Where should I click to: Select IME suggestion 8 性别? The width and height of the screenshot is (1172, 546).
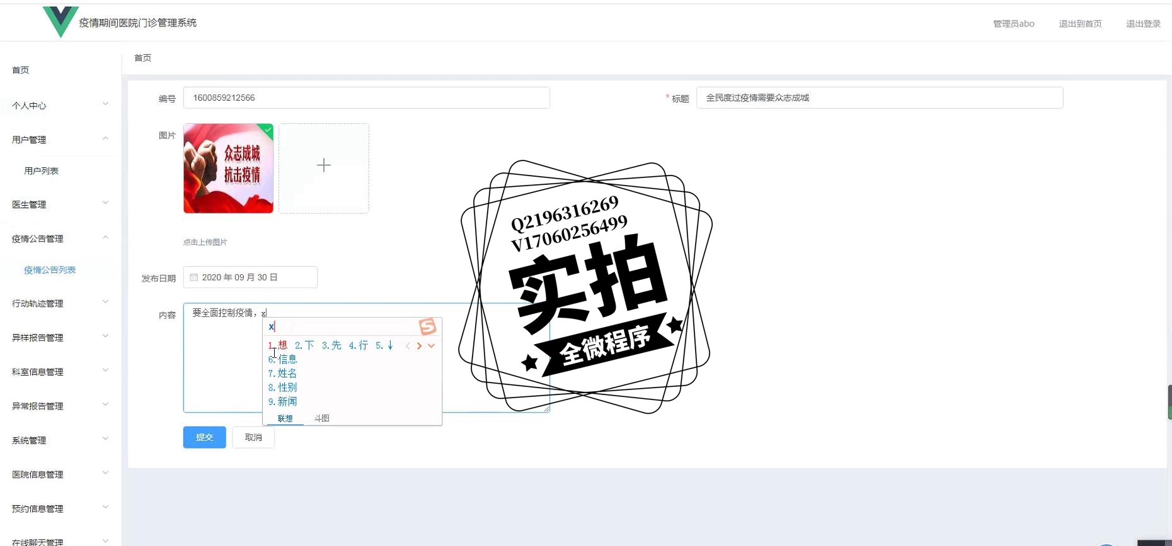click(283, 387)
